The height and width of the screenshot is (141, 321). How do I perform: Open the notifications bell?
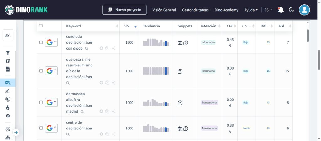(281, 10)
